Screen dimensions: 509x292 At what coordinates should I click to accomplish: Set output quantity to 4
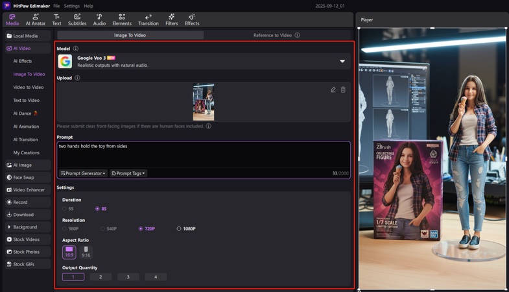coord(156,276)
